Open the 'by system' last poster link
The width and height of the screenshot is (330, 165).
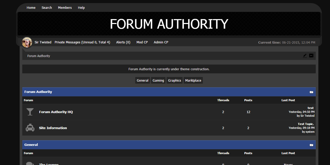[308, 132]
